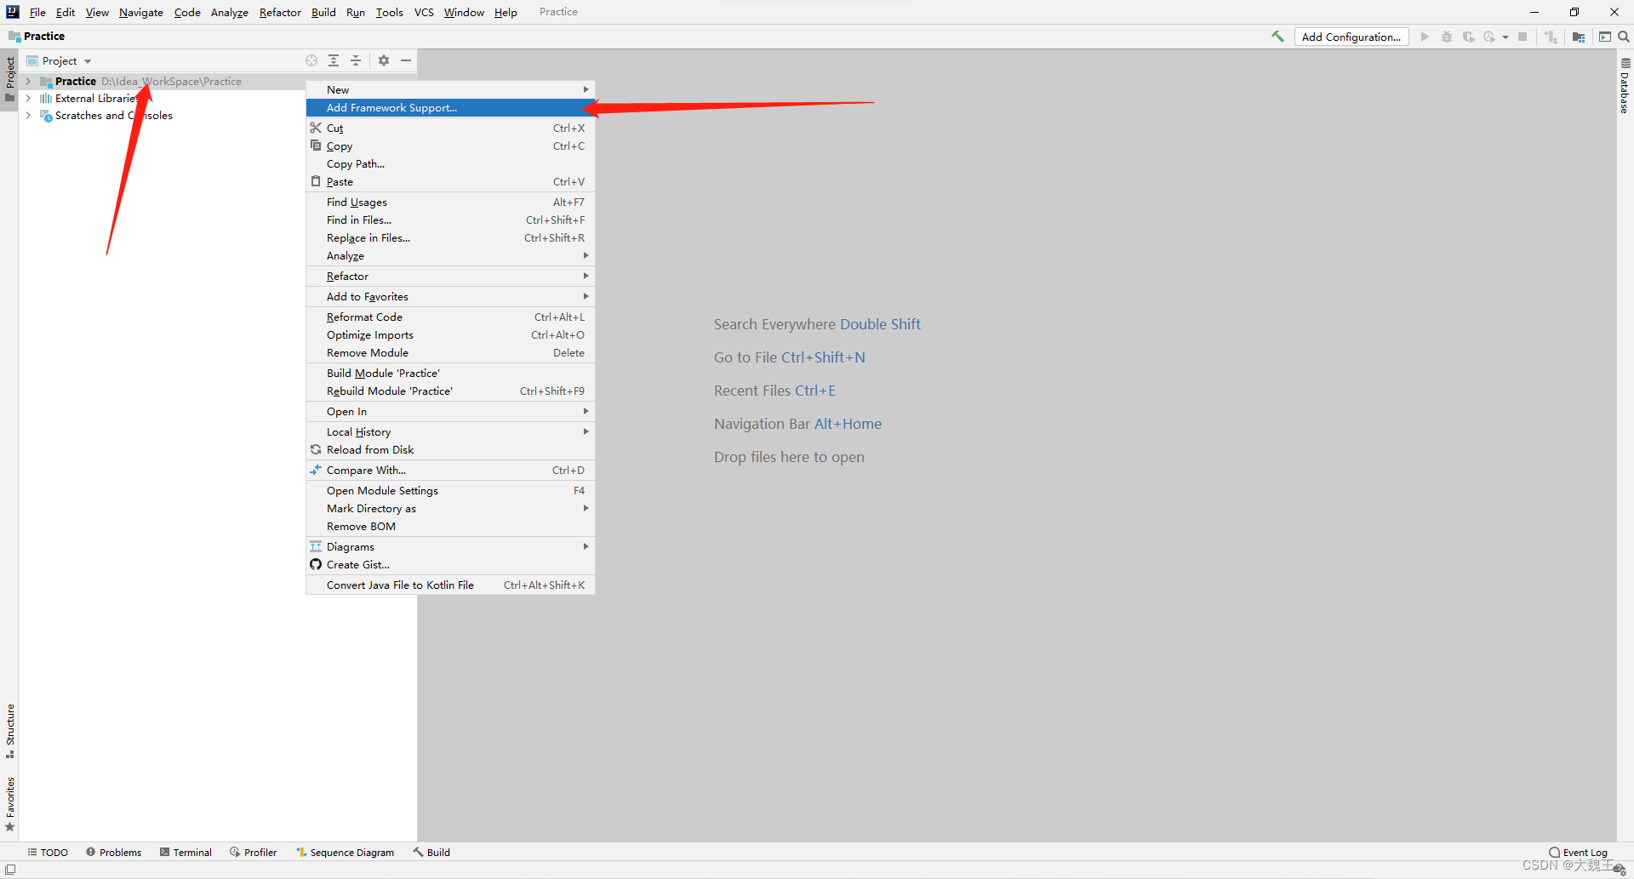Screen dimensions: 1634x879
Task: Click the Select Opened File target icon
Action: [311, 60]
